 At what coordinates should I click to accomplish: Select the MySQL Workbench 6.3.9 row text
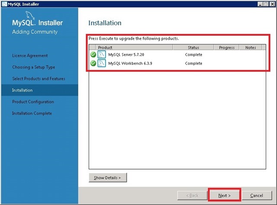pyautogui.click(x=130, y=63)
